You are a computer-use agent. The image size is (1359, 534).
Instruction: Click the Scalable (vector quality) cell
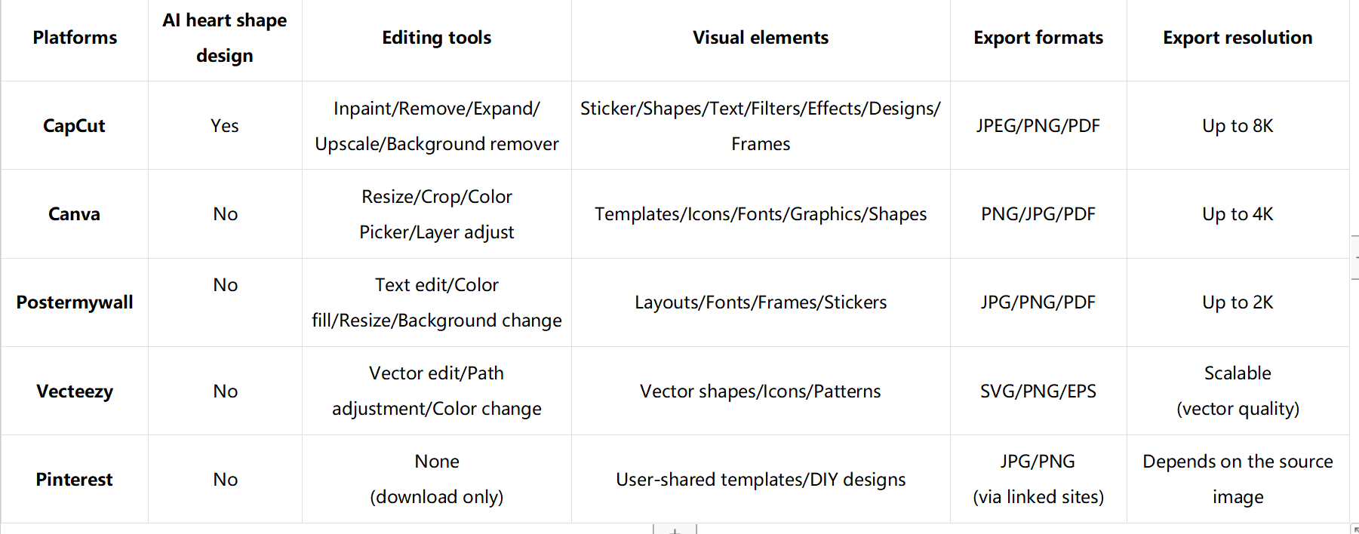pos(1238,391)
